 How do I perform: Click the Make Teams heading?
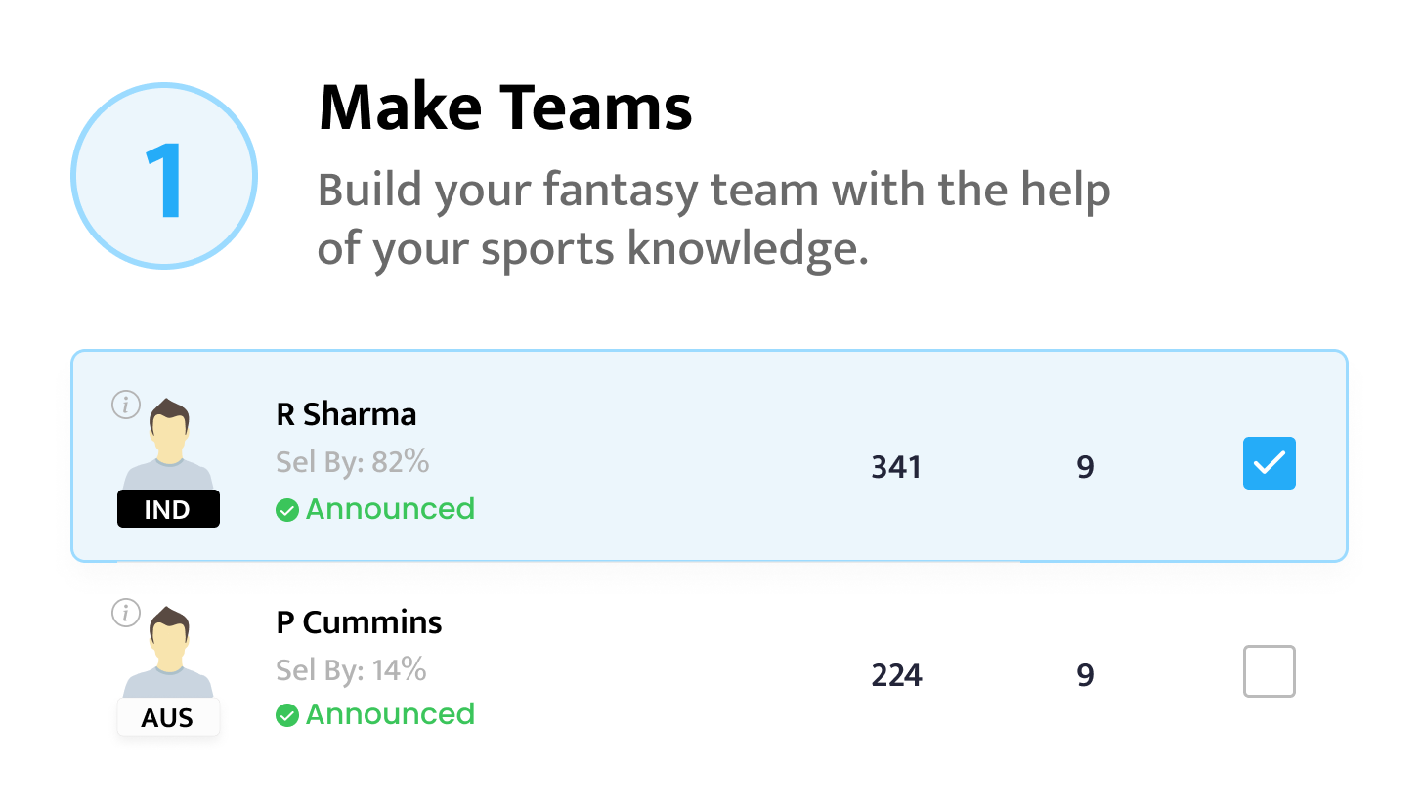(505, 107)
